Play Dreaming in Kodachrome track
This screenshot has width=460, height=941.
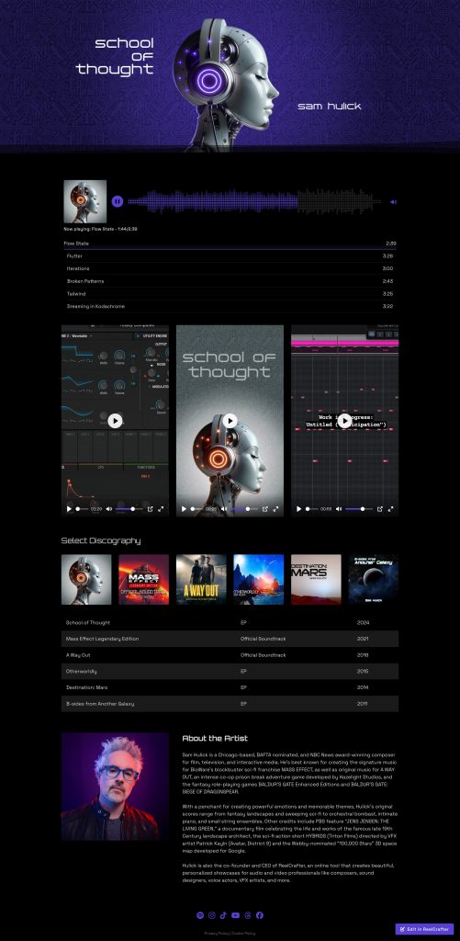point(230,307)
